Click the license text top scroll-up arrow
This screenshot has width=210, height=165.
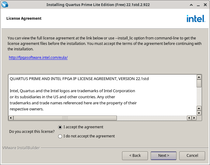click(x=199, y=77)
